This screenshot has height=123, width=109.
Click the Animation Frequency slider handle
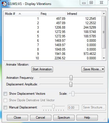pos(71,78)
